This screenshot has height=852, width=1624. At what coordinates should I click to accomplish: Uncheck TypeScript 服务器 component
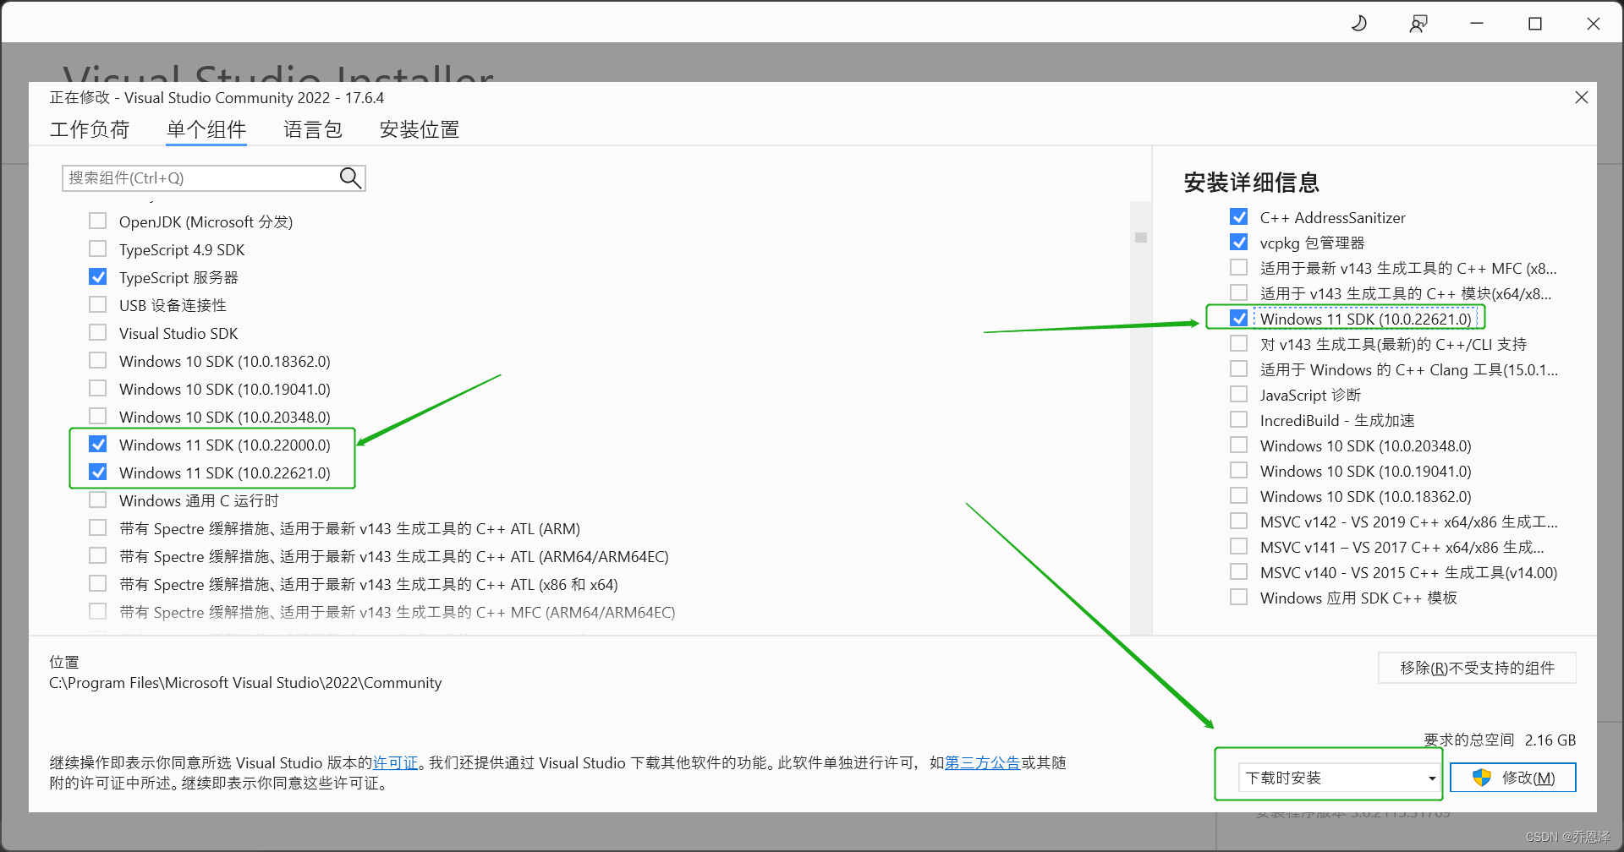[97, 276]
